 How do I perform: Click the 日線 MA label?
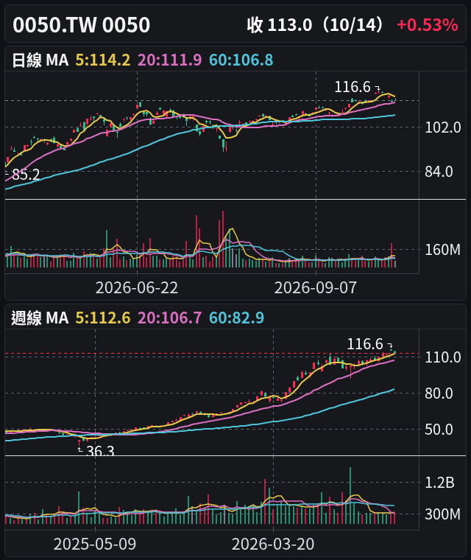pos(40,60)
